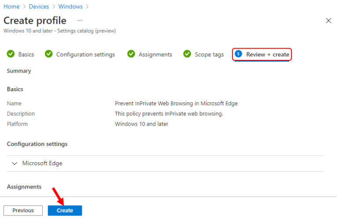
Task: Open the ellipsis menu beside Create profile
Action: [x=80, y=21]
